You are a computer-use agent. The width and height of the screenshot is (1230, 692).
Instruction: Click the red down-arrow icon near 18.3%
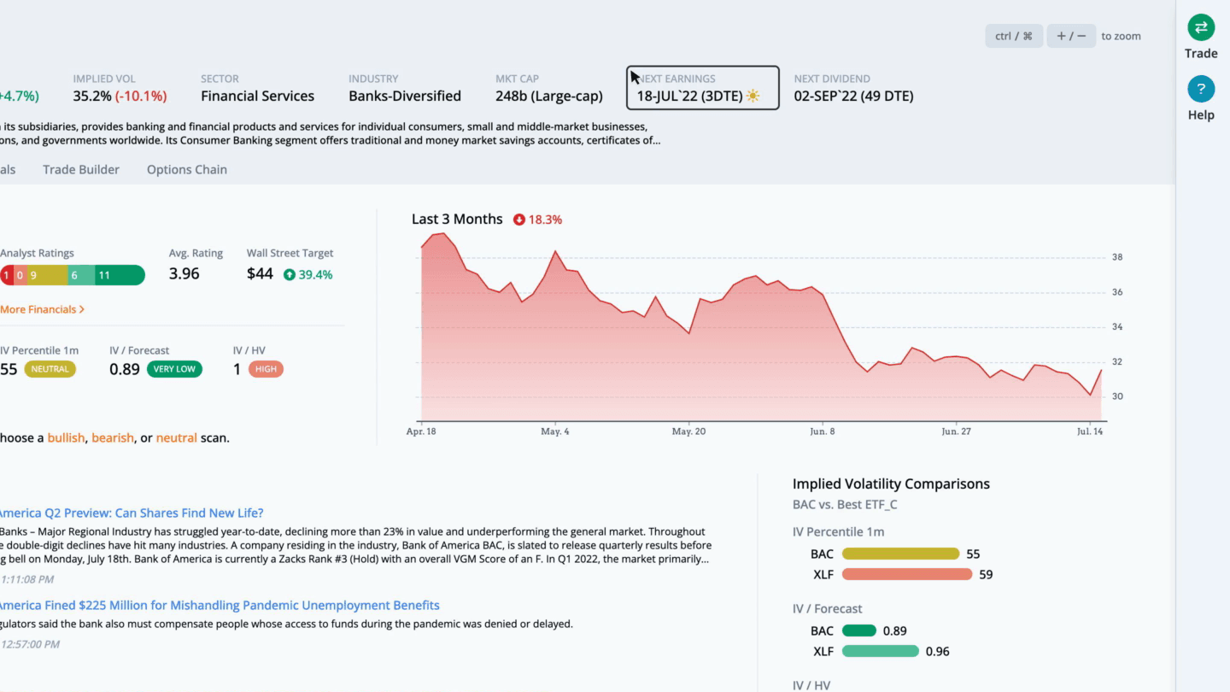coord(518,220)
